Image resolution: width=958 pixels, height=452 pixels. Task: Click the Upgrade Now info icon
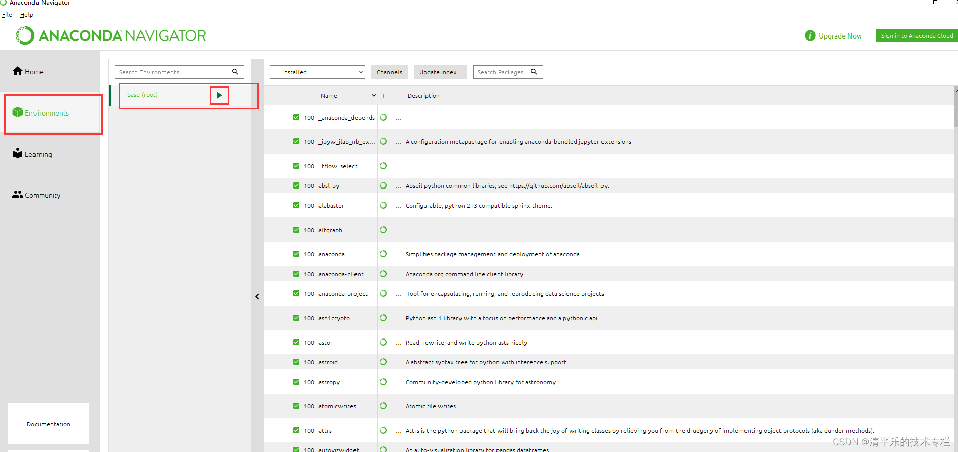(x=810, y=35)
